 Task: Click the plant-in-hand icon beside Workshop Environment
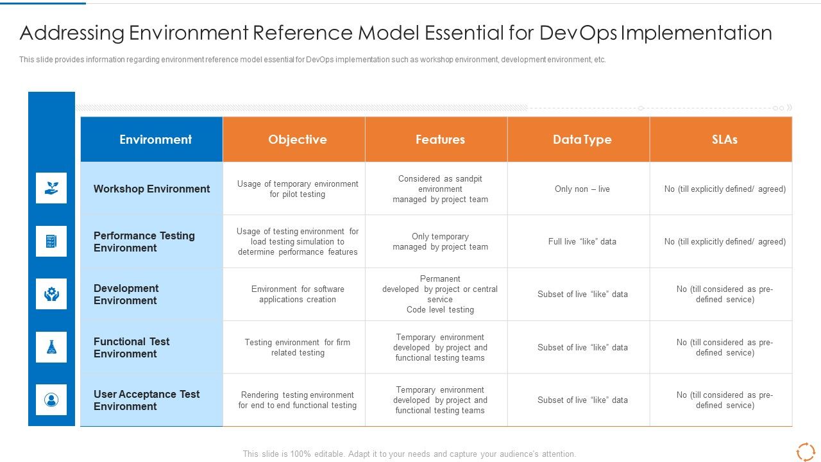point(51,188)
